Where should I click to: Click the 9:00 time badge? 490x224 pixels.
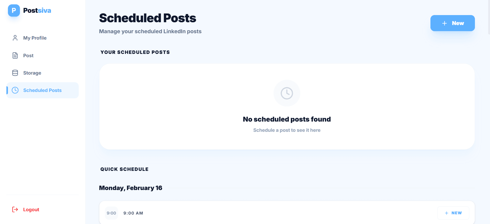111,213
